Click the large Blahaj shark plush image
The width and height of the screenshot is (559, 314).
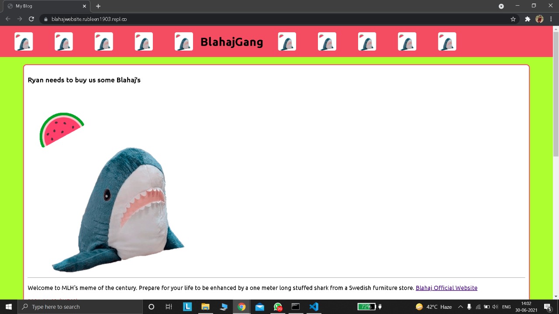[118, 209]
